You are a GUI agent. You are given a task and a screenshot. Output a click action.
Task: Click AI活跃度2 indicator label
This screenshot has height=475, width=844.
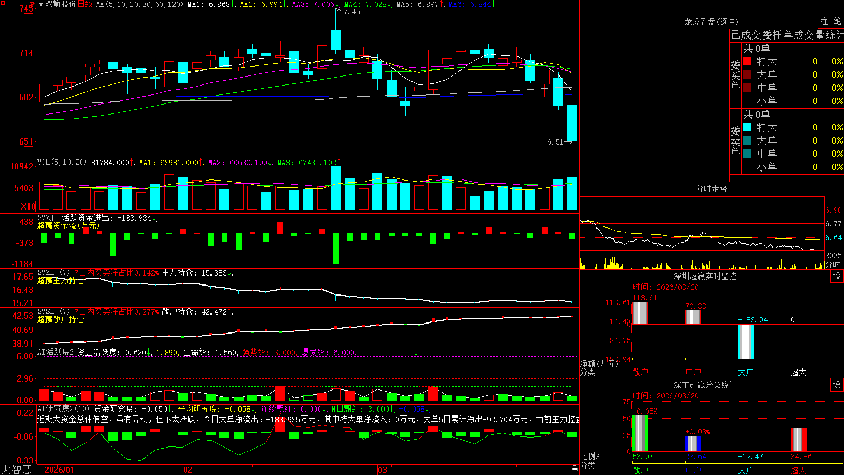56,352
